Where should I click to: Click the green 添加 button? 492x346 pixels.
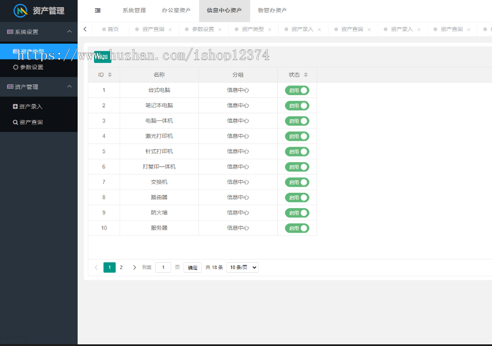click(x=103, y=57)
